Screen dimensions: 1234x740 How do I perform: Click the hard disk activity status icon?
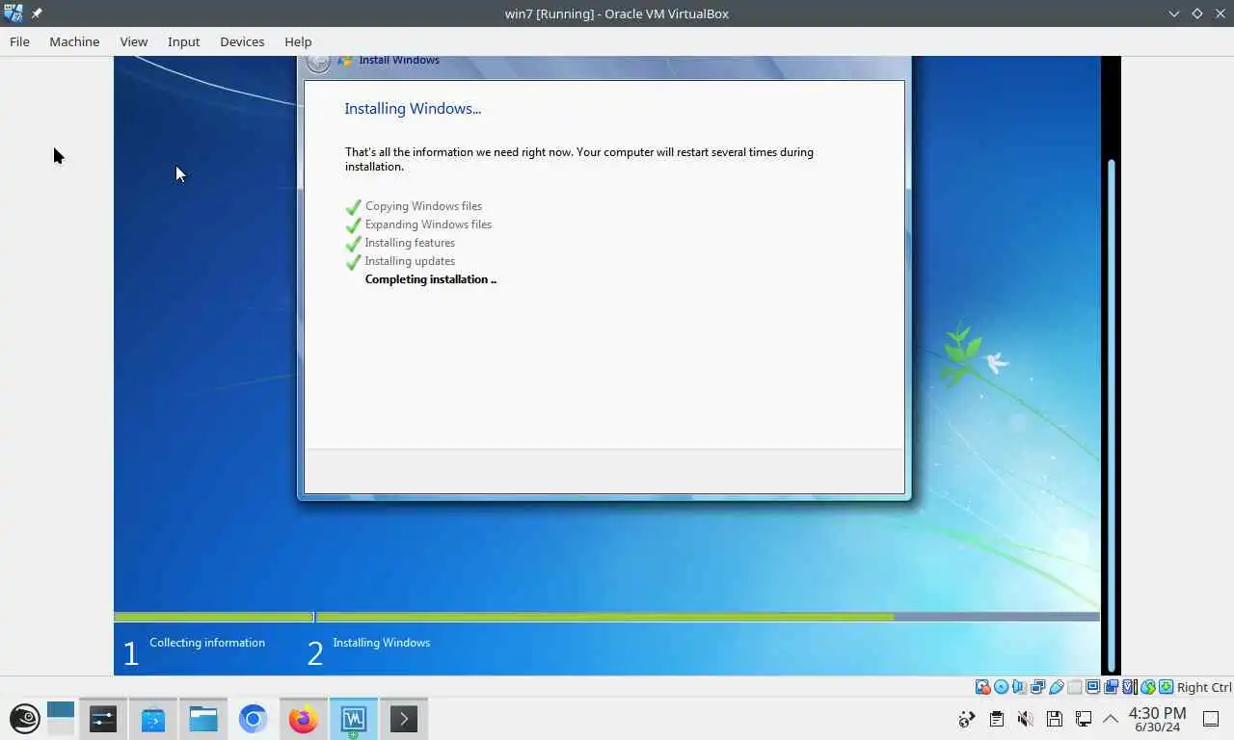(x=982, y=687)
